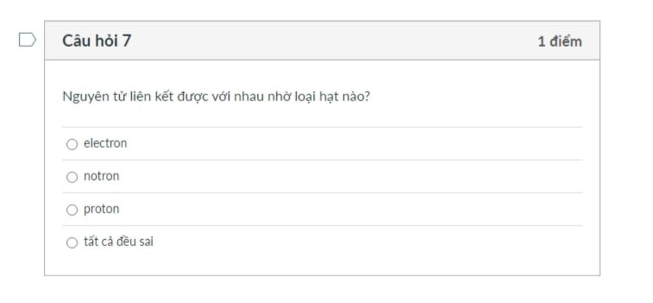
Task: Click the 'Câu hỏi 7' heading
Action: pyautogui.click(x=97, y=41)
